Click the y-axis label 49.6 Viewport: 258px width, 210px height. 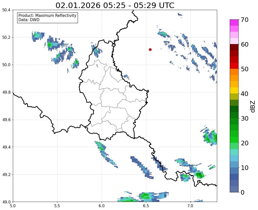point(6,120)
